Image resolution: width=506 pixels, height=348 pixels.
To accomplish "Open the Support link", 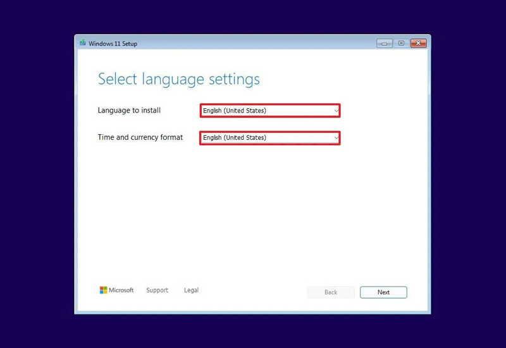I will pos(157,290).
